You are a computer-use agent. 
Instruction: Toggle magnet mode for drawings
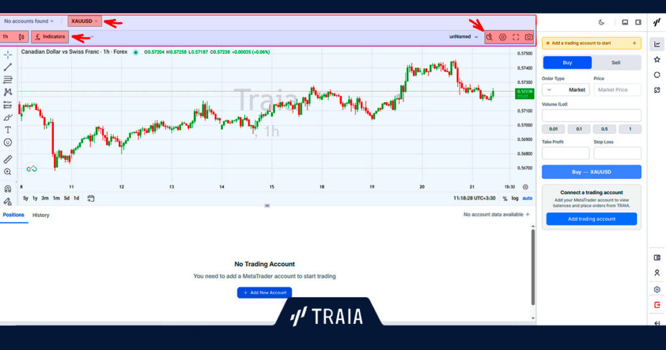(x=8, y=189)
